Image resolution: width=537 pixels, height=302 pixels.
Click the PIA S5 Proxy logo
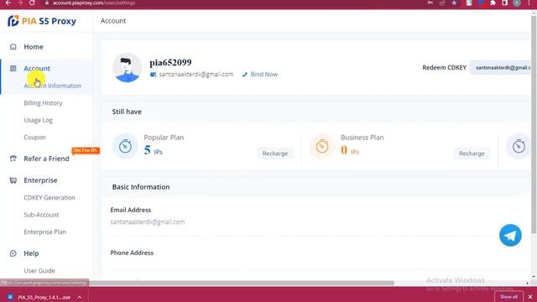tap(42, 21)
